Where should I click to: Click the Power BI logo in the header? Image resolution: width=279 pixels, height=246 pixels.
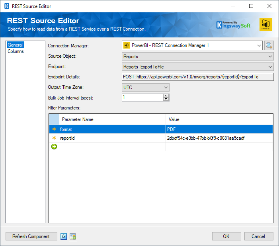pyautogui.click(x=265, y=25)
